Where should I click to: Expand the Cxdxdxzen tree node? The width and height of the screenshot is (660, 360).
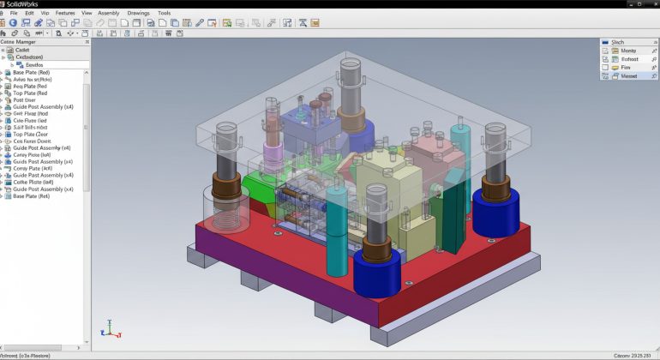(x=3, y=57)
